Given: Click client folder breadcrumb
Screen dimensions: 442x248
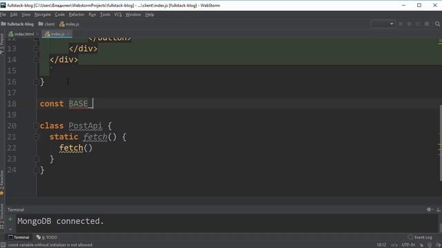Looking at the screenshot, I should pyautogui.click(x=46, y=24).
